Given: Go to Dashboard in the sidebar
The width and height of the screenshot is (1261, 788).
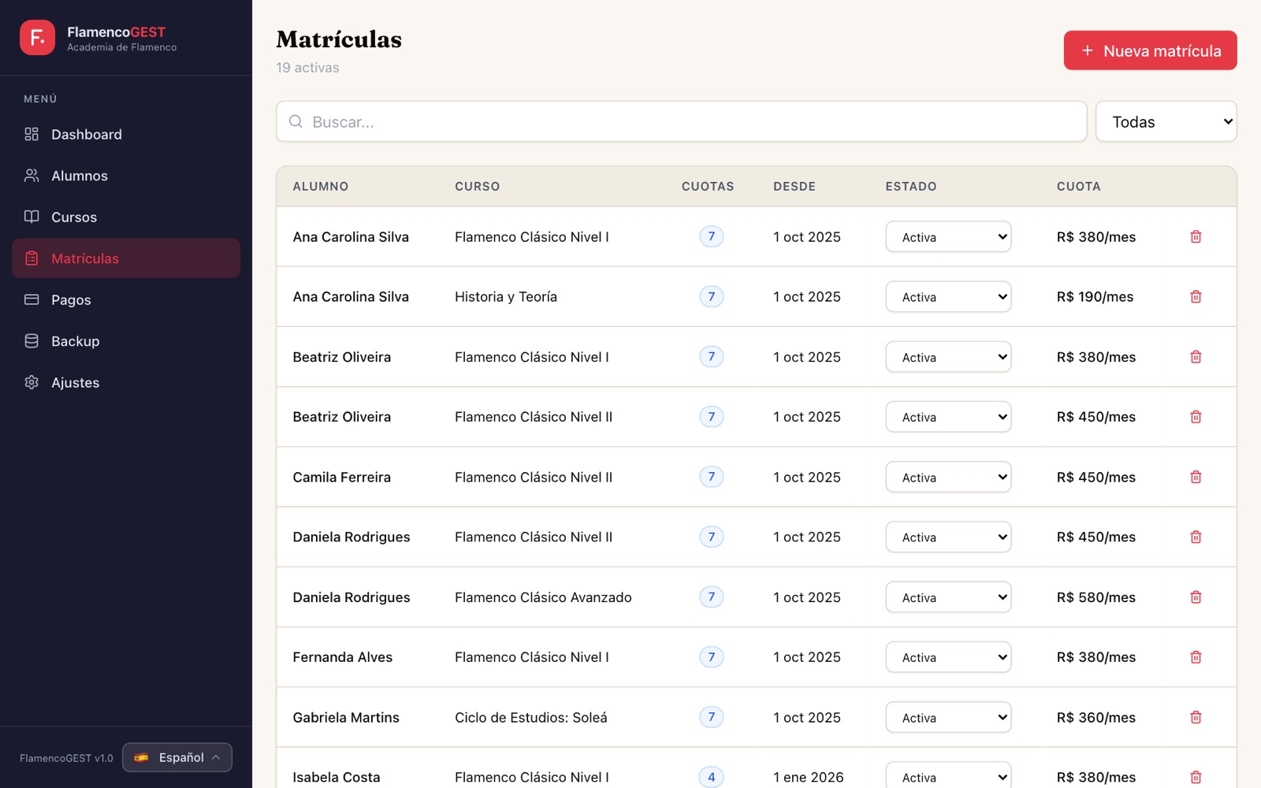Looking at the screenshot, I should tap(126, 134).
